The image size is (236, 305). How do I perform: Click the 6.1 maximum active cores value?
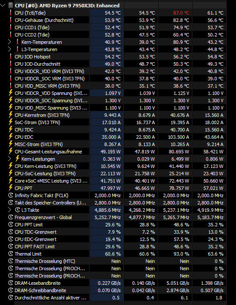point(185,298)
